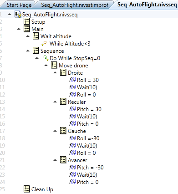Select the Do While StopSeq=0 statement
Viewport: 178px width, 194px height.
click(75, 58)
